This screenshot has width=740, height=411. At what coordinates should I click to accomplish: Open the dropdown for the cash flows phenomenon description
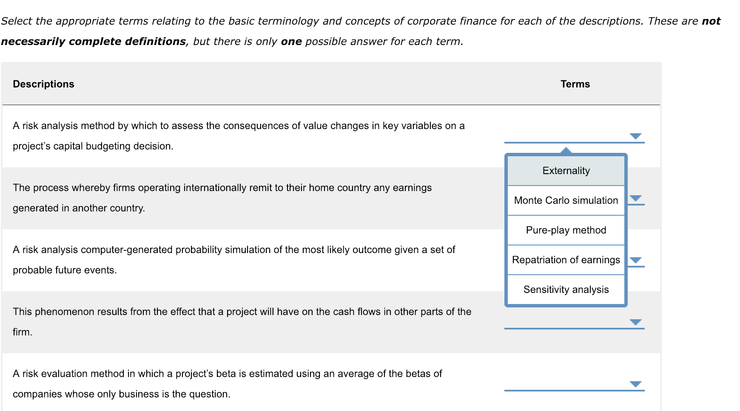(x=635, y=322)
